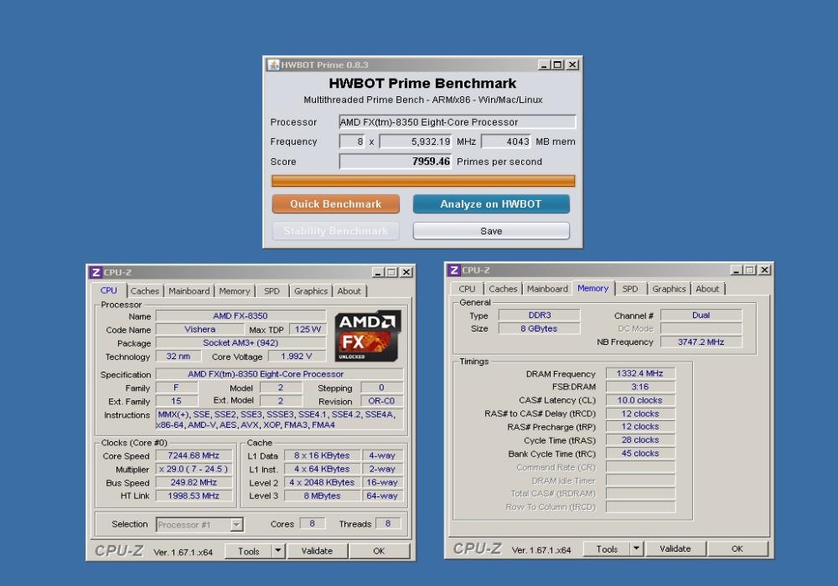838x586 pixels.
Task: Click the FSB:DRAM value 3:16
Action: pyautogui.click(x=639, y=387)
